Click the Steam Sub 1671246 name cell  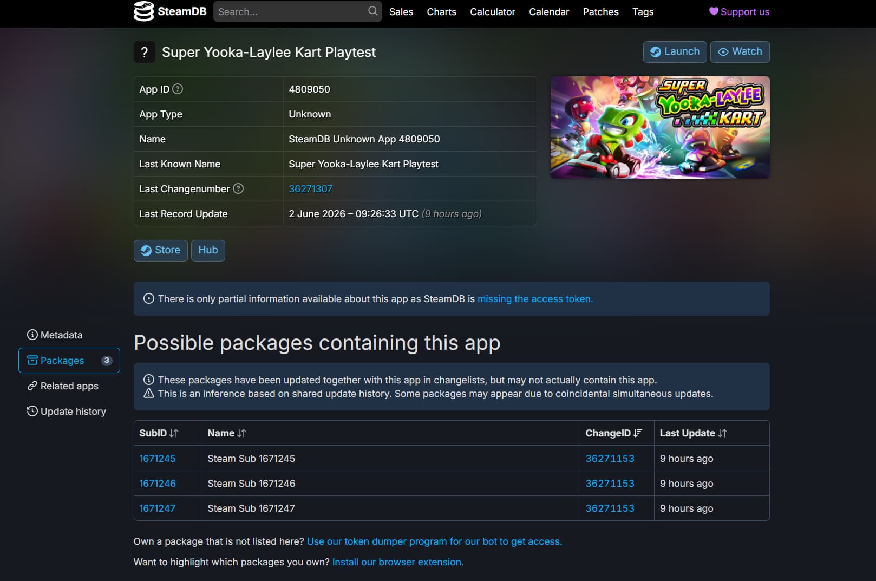391,484
